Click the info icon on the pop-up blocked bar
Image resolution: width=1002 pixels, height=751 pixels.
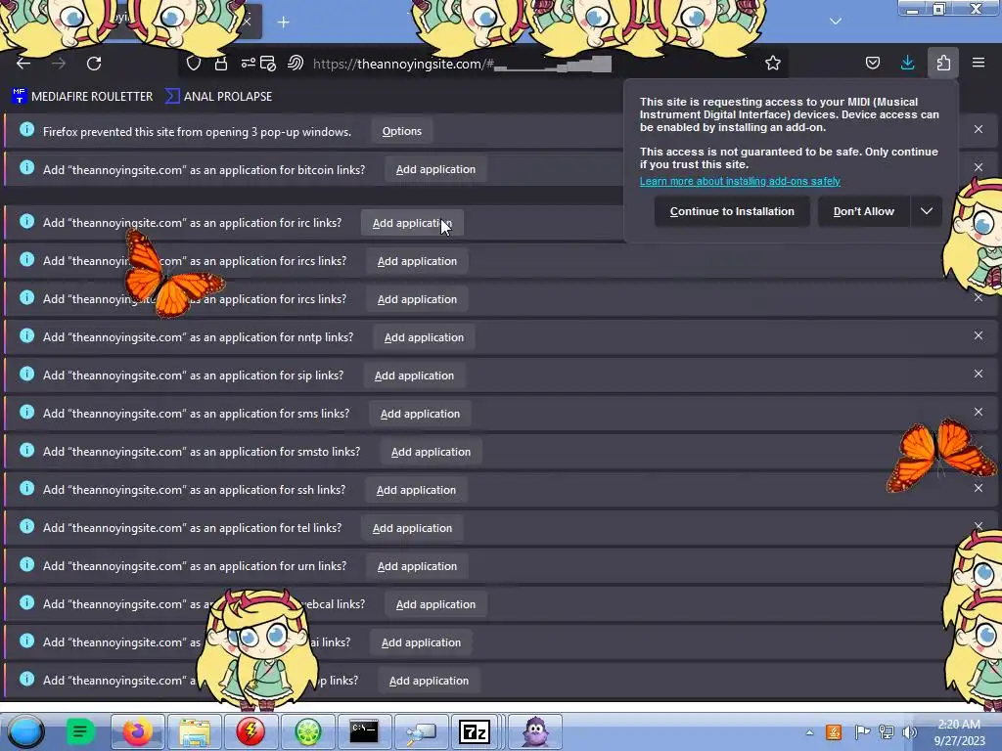coord(26,130)
